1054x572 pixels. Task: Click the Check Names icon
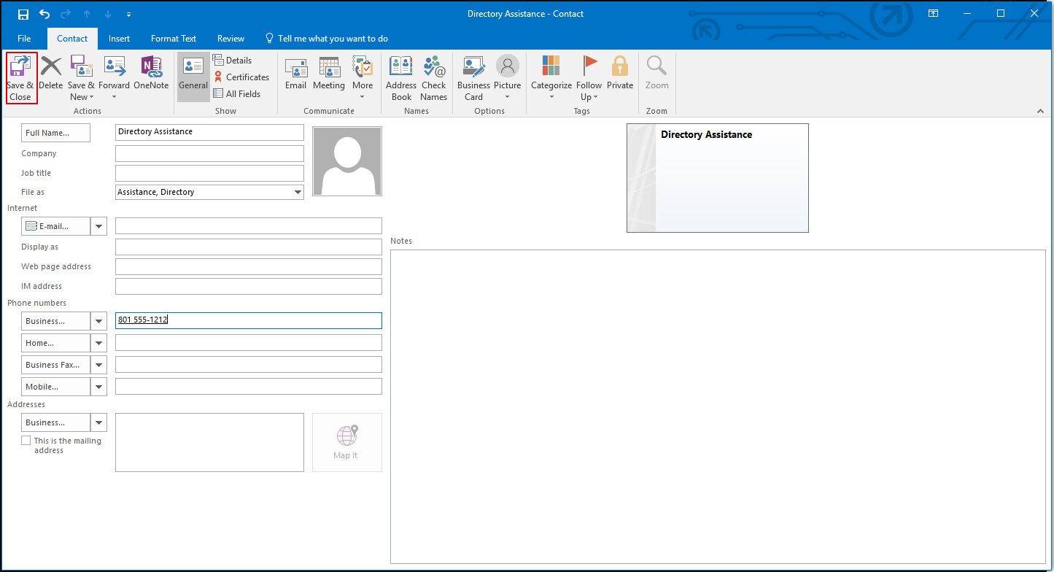point(433,78)
